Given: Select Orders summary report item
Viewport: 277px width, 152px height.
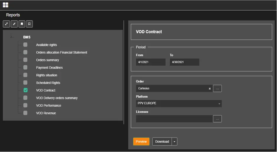Looking at the screenshot, I should [47, 60].
